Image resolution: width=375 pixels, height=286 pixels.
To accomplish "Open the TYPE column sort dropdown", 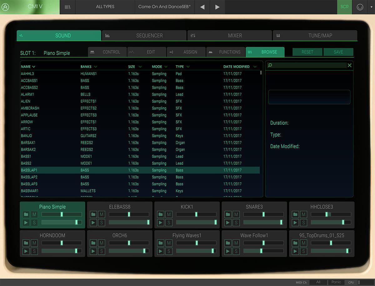I will click(x=188, y=67).
